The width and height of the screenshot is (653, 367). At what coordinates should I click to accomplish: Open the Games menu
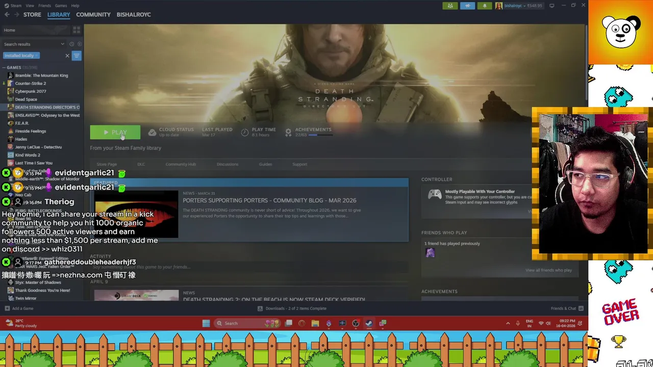pos(61,6)
